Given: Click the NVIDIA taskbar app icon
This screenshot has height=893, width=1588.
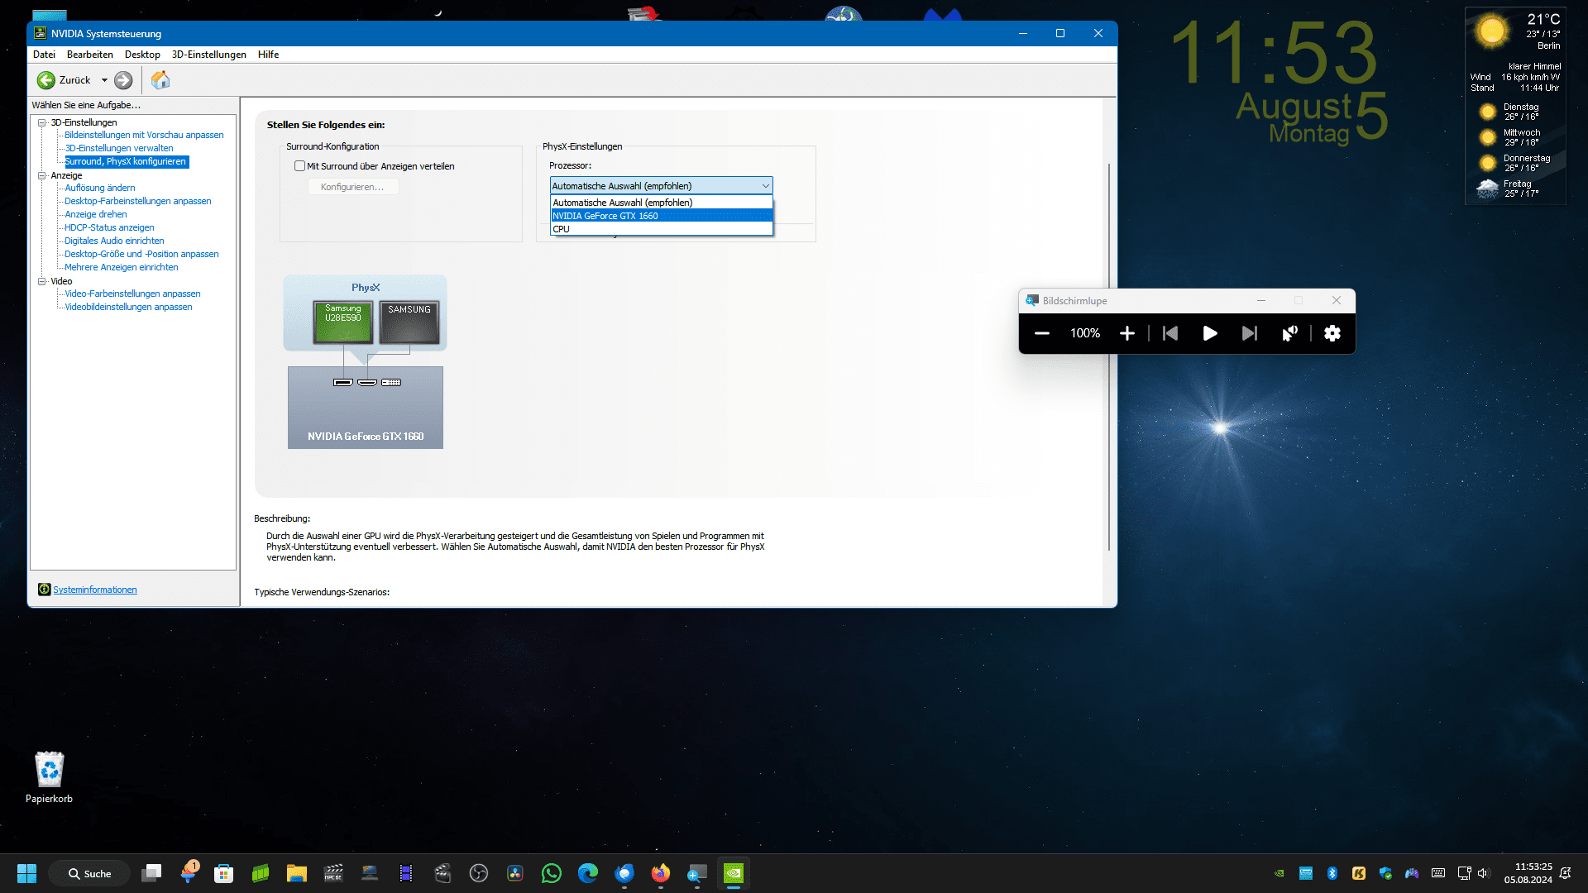Looking at the screenshot, I should [734, 873].
